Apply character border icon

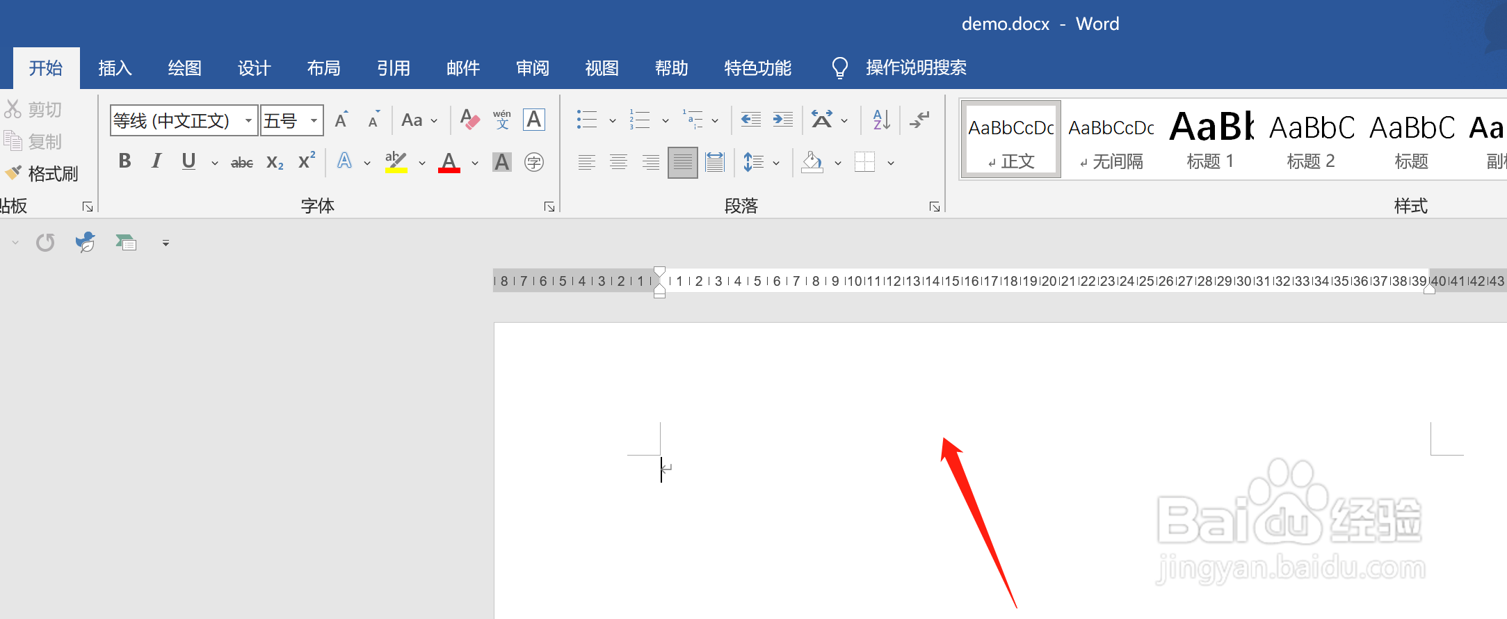tap(534, 120)
